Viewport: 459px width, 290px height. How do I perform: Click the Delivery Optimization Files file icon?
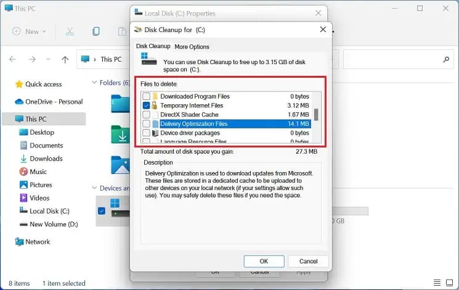click(155, 124)
